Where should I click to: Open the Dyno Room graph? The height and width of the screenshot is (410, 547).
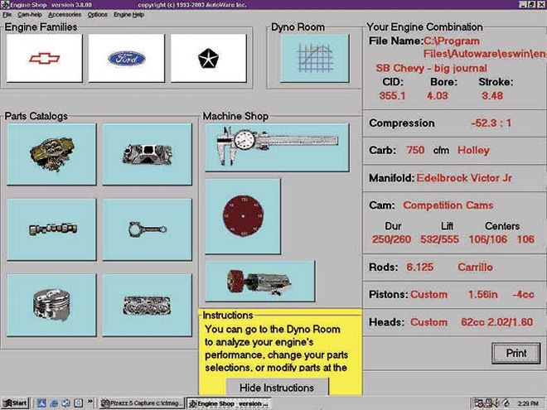[x=315, y=58]
